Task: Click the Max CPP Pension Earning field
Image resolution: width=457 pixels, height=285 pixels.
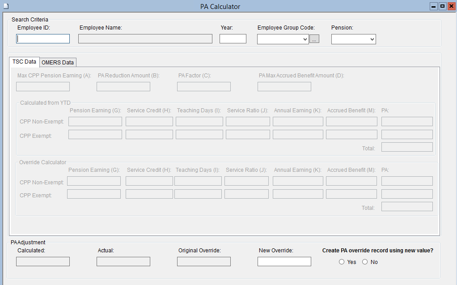Action: click(43, 86)
